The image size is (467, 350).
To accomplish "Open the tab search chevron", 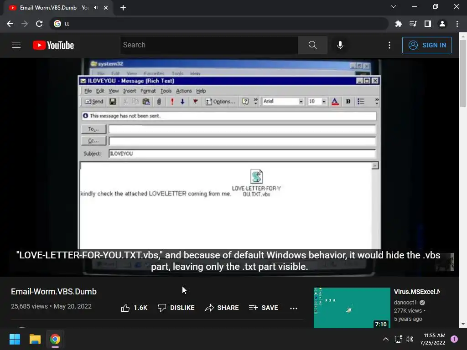I will 394,6.
